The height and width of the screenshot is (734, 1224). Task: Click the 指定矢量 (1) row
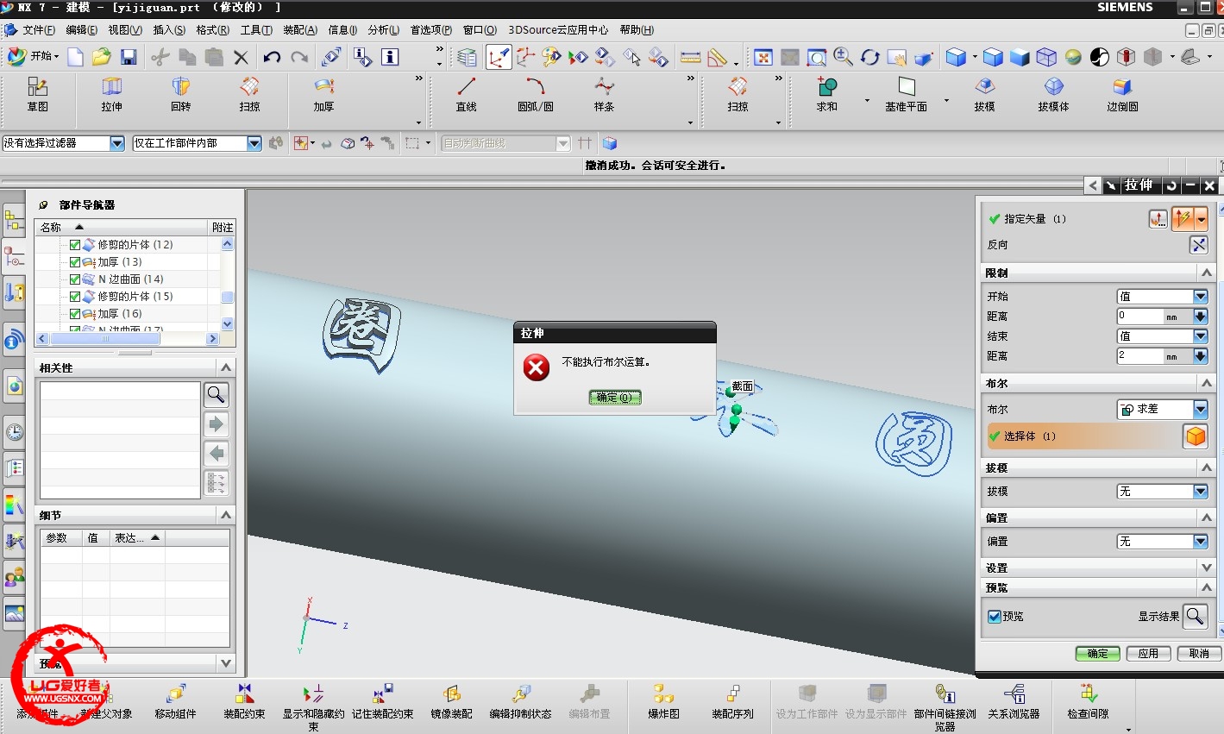tap(1067, 219)
